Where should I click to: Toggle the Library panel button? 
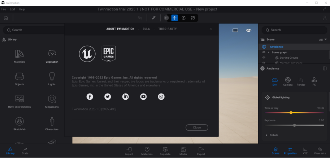[10, 151]
